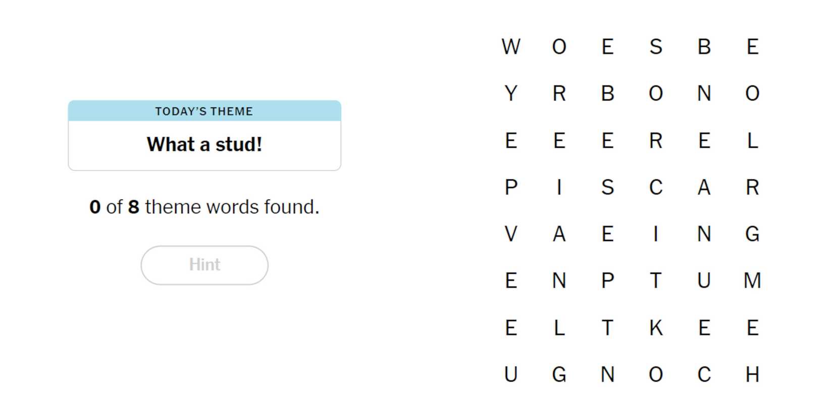The width and height of the screenshot is (833, 416).
Task: Tap the letter Y below the W
Action: tap(511, 94)
